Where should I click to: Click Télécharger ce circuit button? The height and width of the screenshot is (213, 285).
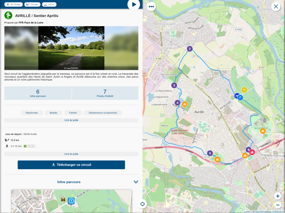point(71,165)
